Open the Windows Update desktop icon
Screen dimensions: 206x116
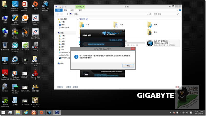pos(15,89)
